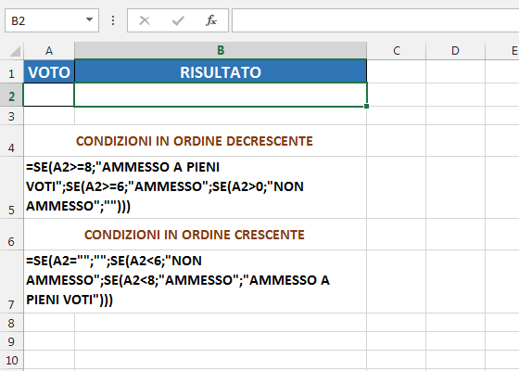This screenshot has width=519, height=371.
Task: Select column A header
Action: pos(49,51)
